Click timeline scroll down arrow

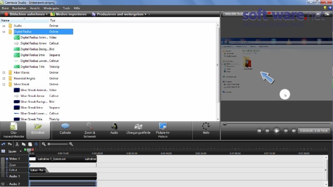pyautogui.click(x=326, y=185)
